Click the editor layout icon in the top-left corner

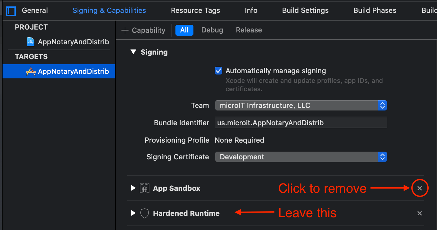[x=11, y=11]
